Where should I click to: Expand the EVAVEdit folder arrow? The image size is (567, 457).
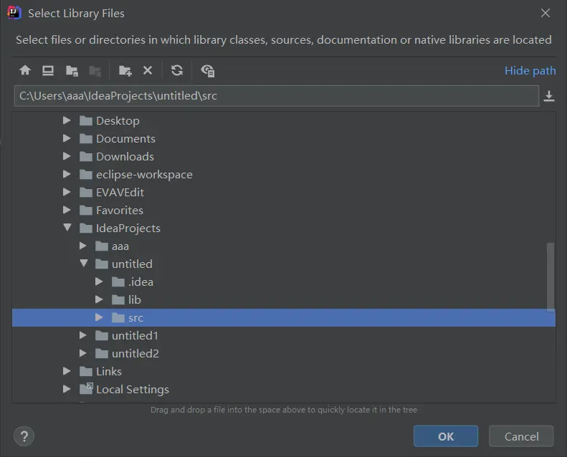pyautogui.click(x=67, y=192)
